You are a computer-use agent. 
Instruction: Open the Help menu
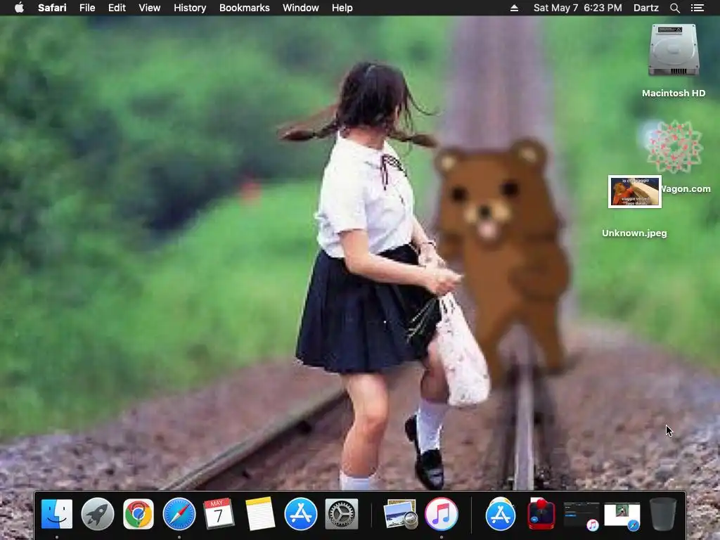click(342, 8)
